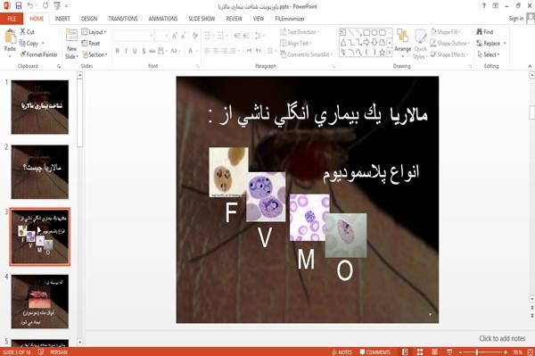Start Slide Show from status bar
The image size is (535, 356).
coord(449,352)
